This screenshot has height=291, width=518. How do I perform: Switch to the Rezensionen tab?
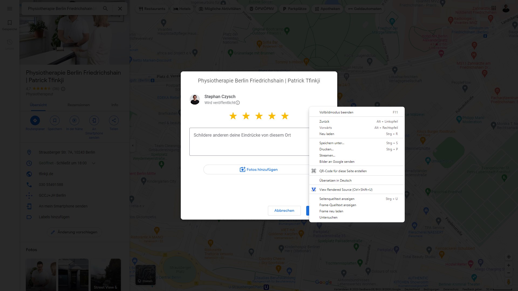(x=79, y=105)
